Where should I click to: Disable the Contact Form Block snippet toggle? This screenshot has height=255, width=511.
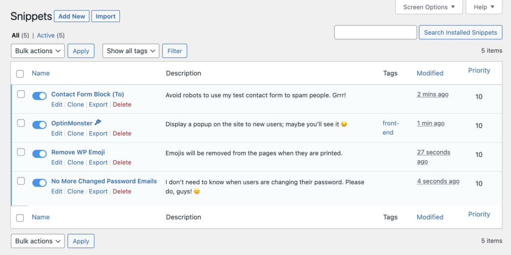(39, 96)
